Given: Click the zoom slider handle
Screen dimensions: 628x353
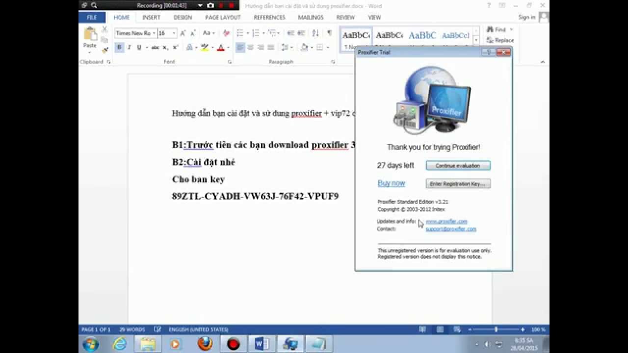Looking at the screenshot, I should click(x=496, y=329).
